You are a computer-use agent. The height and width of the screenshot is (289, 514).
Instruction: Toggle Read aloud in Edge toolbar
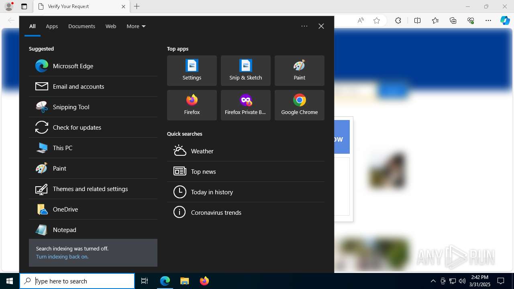(x=361, y=20)
